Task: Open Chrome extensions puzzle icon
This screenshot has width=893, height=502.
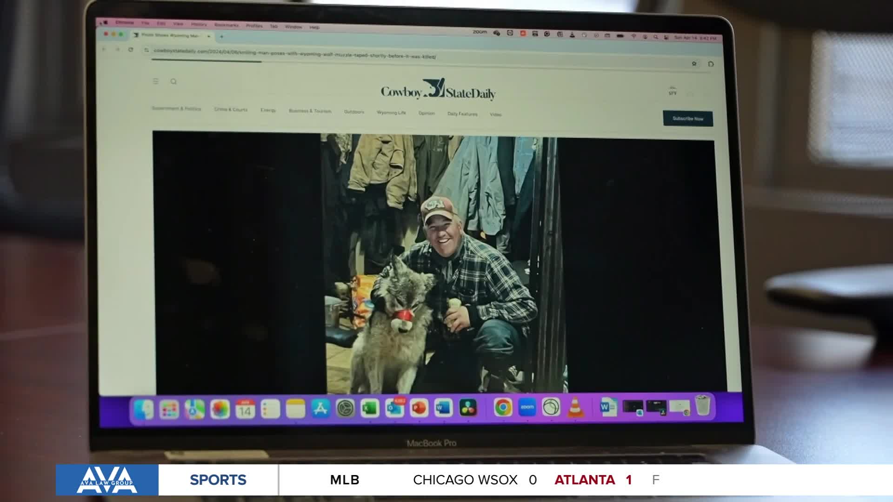Action: pos(711,64)
